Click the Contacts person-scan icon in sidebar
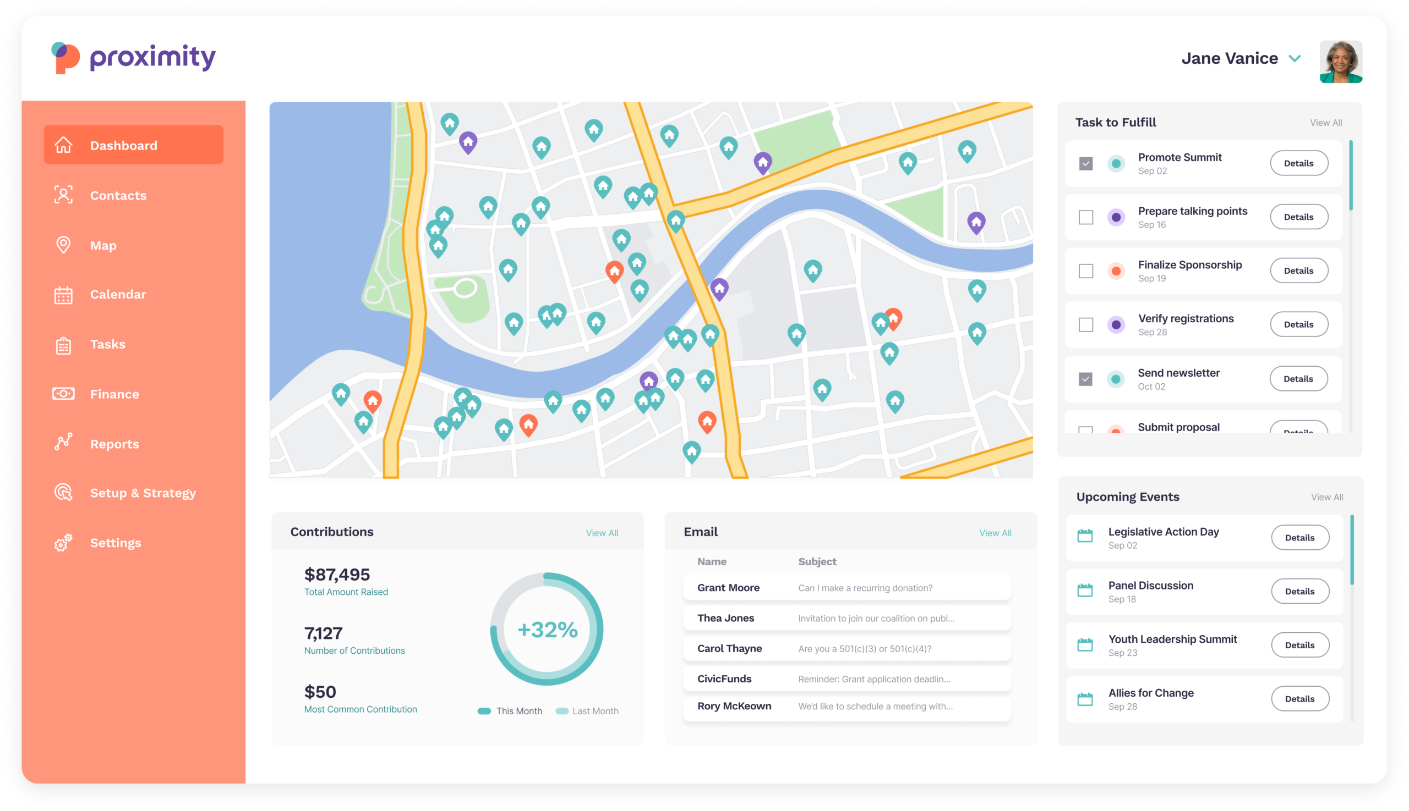 tap(63, 195)
